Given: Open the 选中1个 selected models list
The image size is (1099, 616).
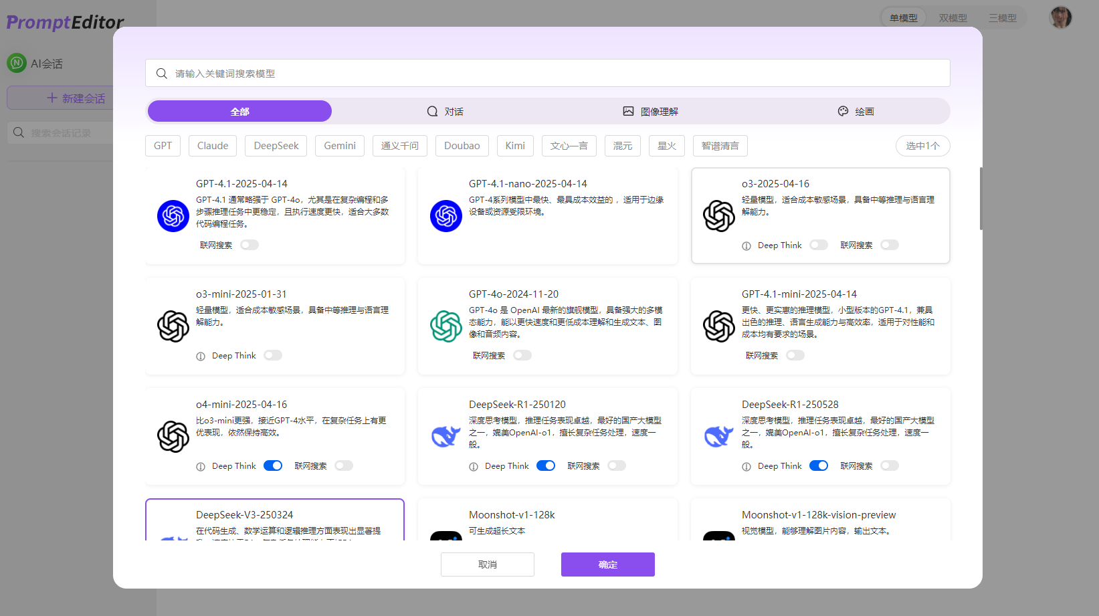Looking at the screenshot, I should [922, 146].
